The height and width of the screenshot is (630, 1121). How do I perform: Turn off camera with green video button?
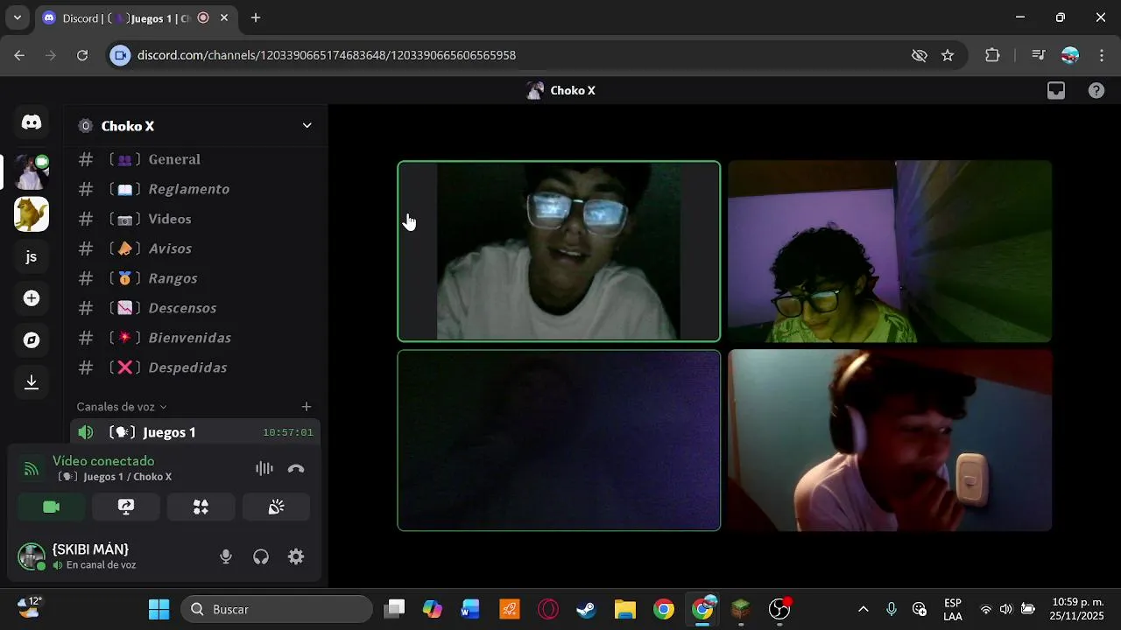click(x=52, y=507)
